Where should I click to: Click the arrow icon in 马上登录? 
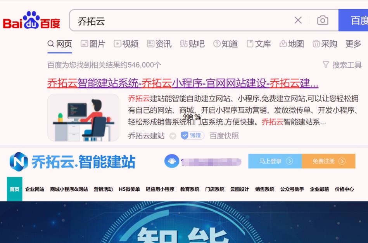pyautogui.click(x=289, y=161)
